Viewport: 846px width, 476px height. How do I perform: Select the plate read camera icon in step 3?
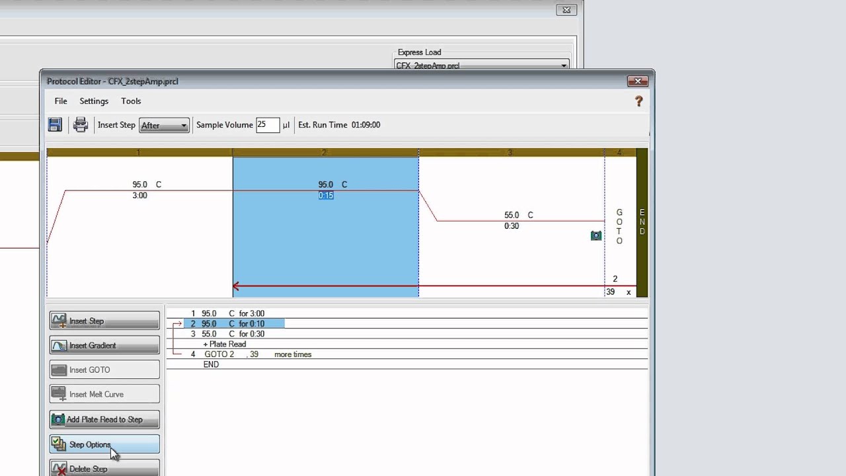click(x=596, y=235)
